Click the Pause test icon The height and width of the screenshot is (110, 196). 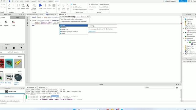(x=45, y=5)
